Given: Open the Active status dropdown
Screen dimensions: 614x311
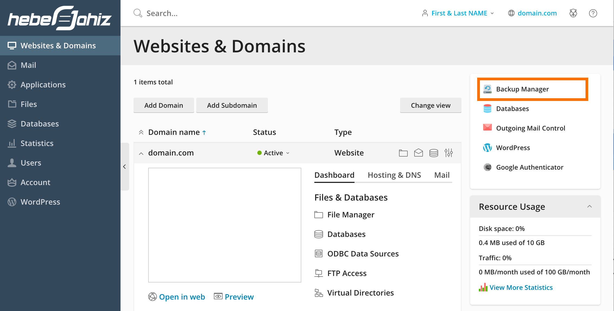Looking at the screenshot, I should (274, 153).
